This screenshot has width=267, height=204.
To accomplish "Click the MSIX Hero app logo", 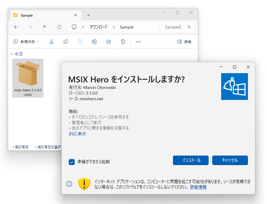I will pyautogui.click(x=234, y=87).
